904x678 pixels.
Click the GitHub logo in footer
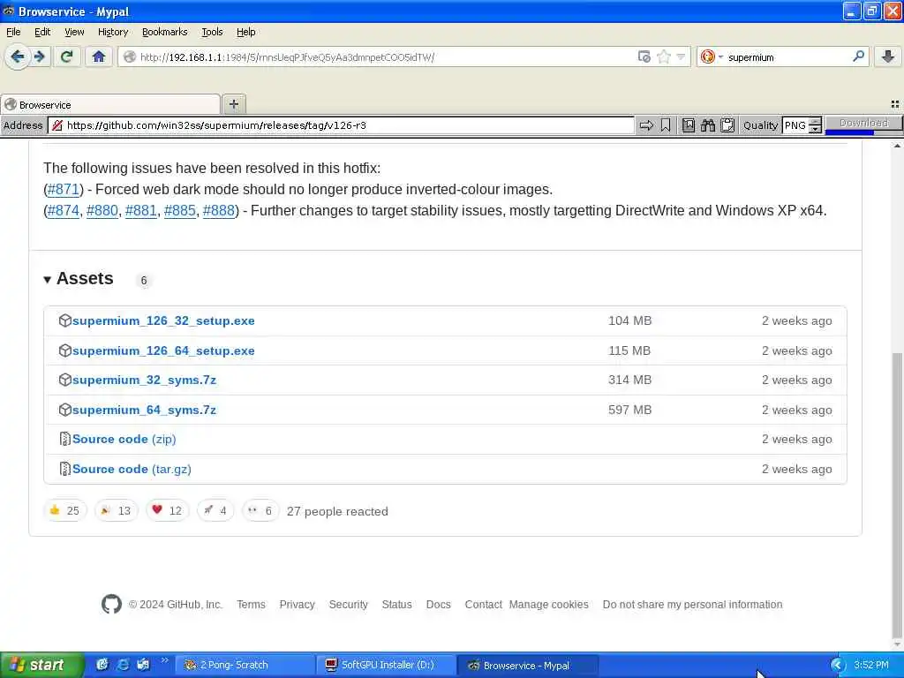(x=111, y=604)
